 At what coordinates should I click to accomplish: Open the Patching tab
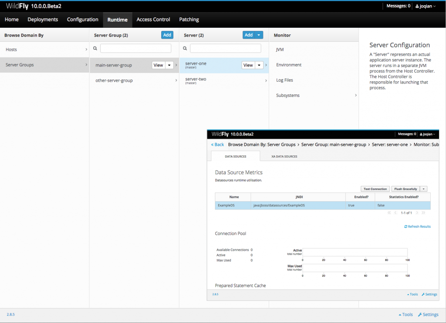point(189,20)
